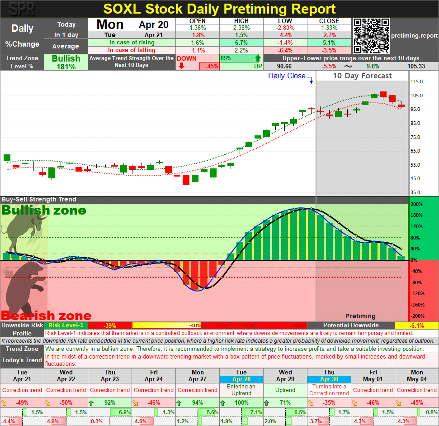Image resolution: width=439 pixels, height=426 pixels.
Task: Click the Wed Apr 29 date header
Action: (285, 376)
